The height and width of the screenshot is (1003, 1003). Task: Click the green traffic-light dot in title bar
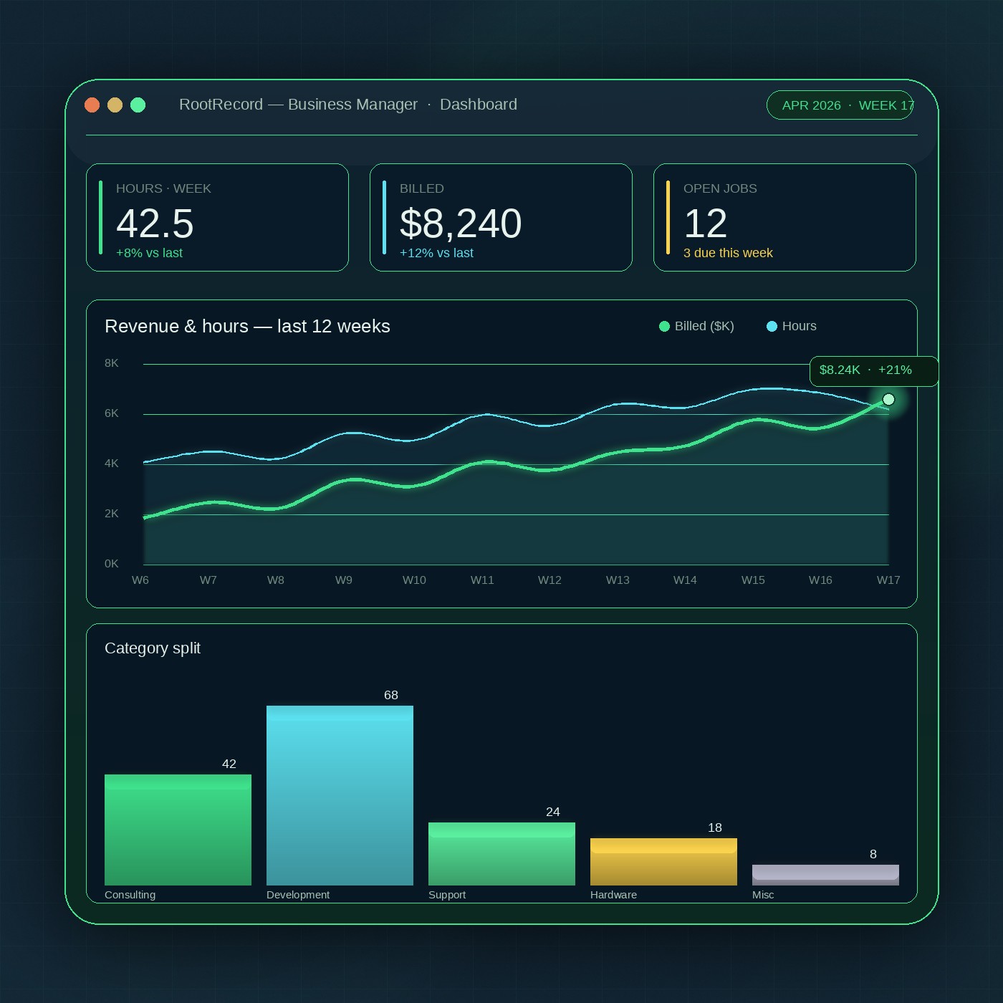point(138,105)
